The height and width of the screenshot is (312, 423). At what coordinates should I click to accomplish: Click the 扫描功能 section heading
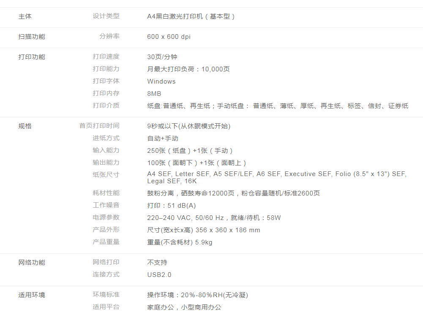click(x=32, y=37)
